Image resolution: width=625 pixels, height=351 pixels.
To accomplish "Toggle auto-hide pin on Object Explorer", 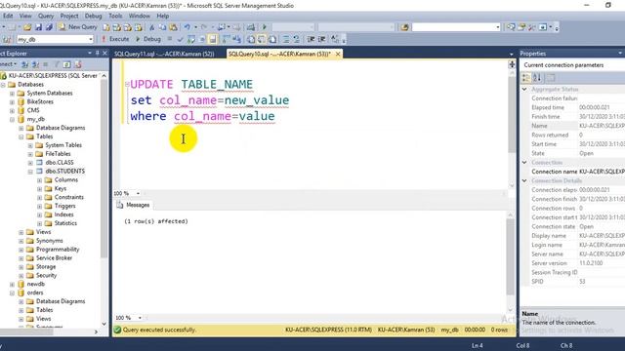I will (97, 53).
